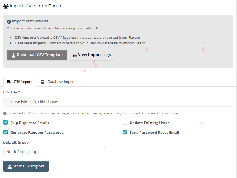The height and width of the screenshot is (178, 237).
Task: Click the 'Database Import:' instruction bullet
Action: pos(80,43)
